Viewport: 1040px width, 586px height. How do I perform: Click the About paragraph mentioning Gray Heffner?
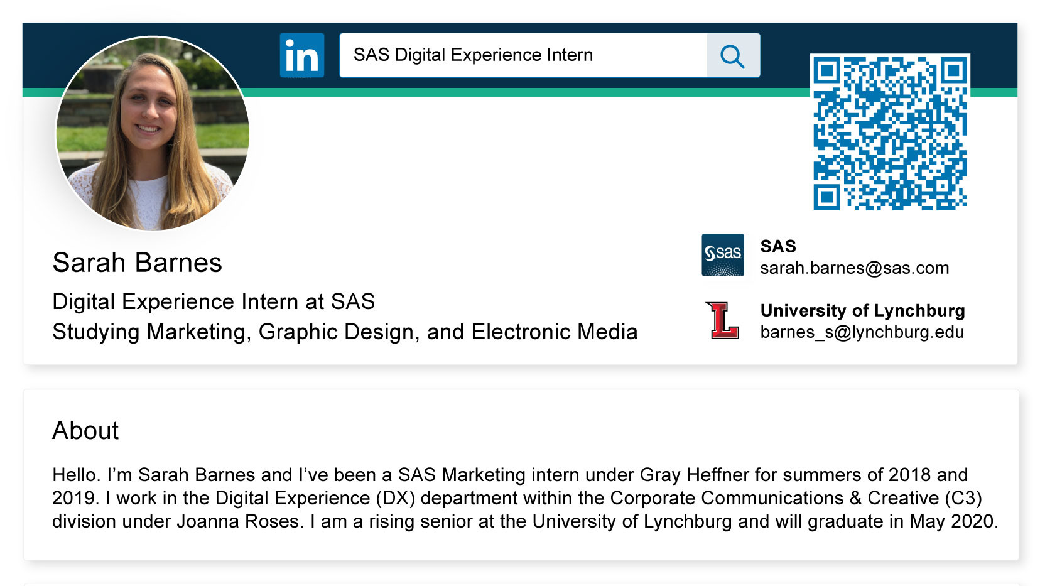525,498
